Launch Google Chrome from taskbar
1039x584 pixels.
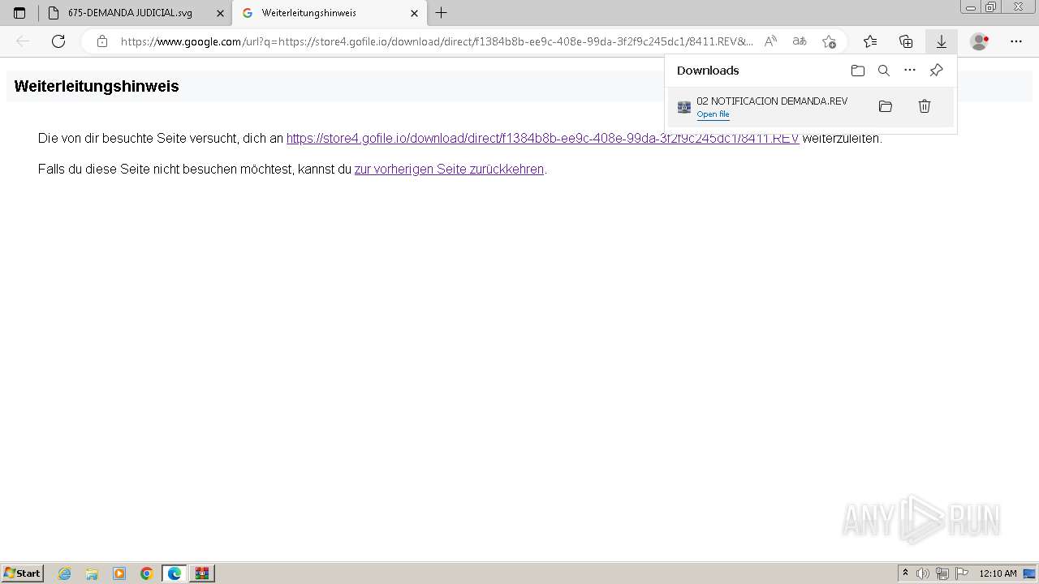point(146,573)
